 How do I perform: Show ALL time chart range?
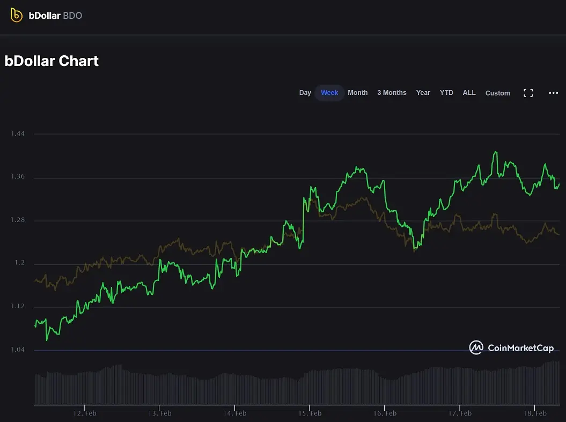tap(469, 93)
